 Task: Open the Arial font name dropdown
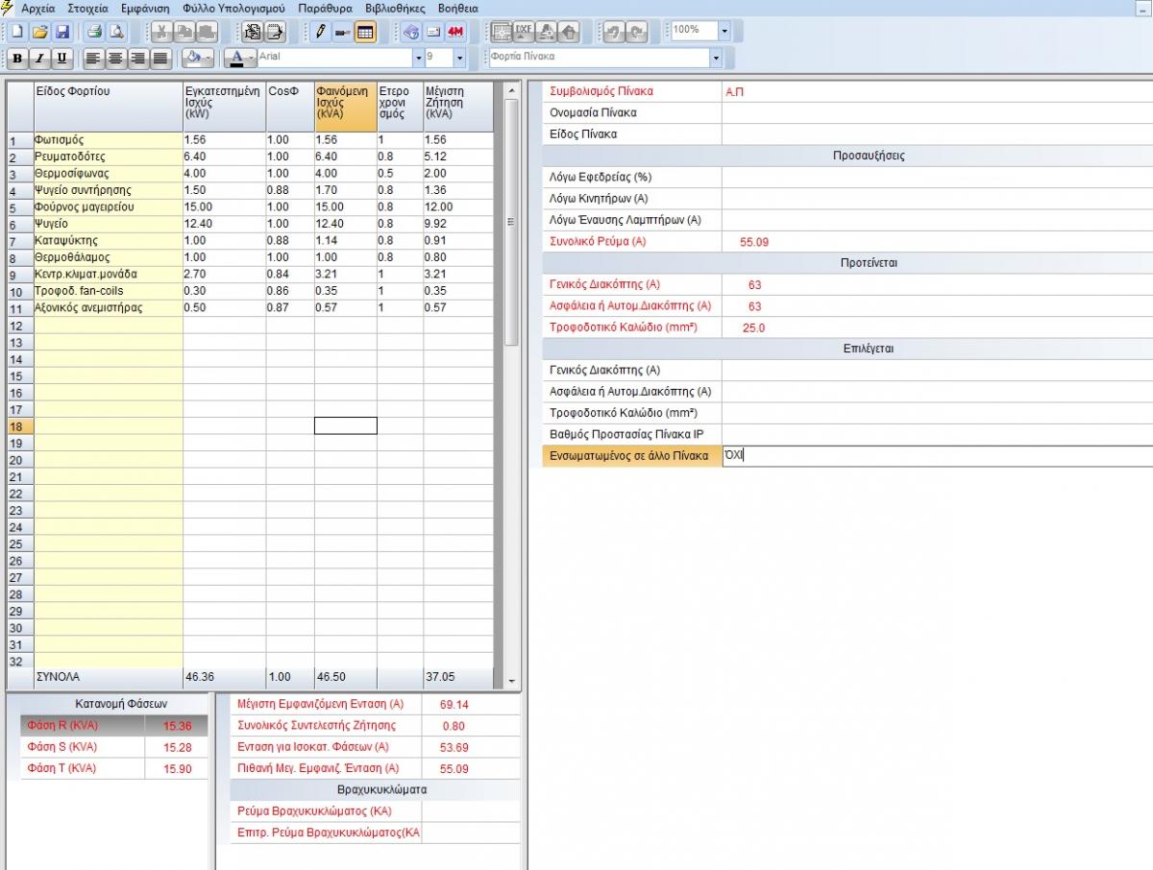tap(418, 58)
